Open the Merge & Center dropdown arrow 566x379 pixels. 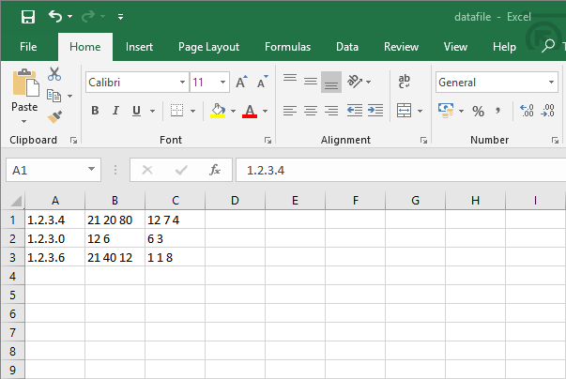pos(420,111)
